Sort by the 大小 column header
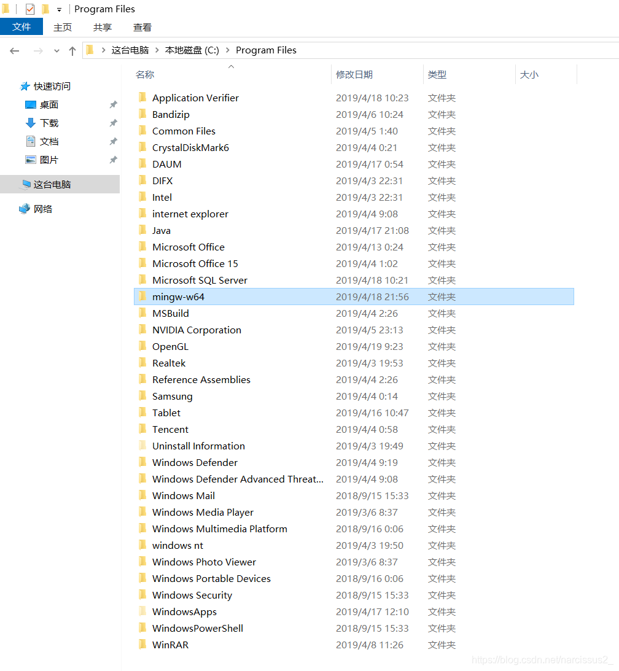The height and width of the screenshot is (671, 619). point(529,74)
